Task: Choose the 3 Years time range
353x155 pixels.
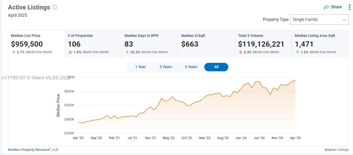Action: (x=191, y=67)
